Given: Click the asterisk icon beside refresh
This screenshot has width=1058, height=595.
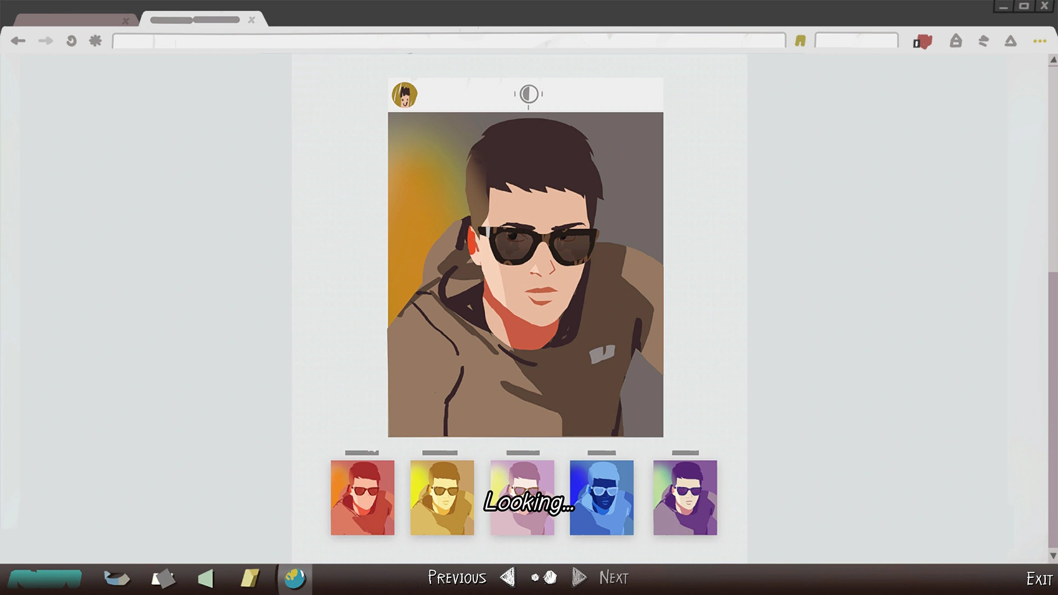Looking at the screenshot, I should [95, 41].
